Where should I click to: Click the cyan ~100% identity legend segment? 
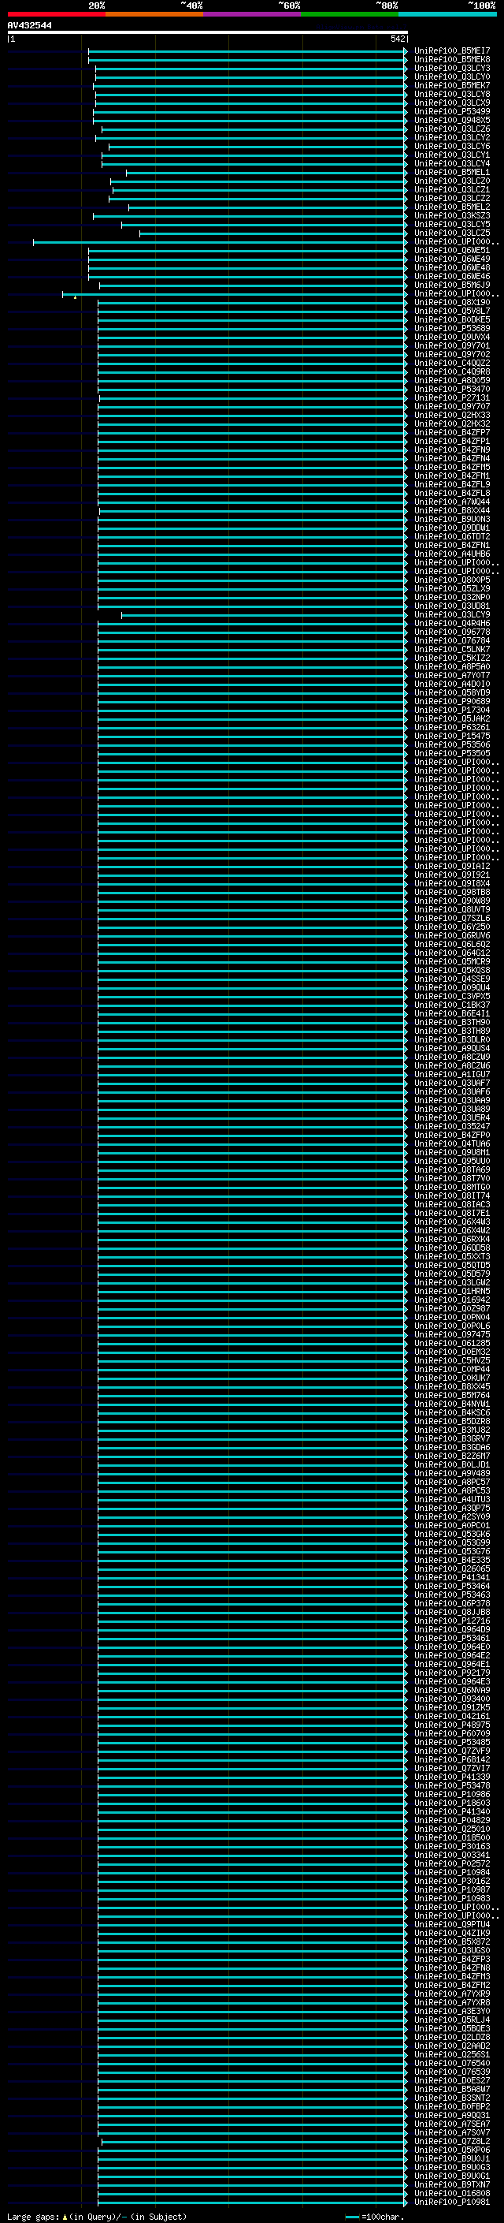(x=448, y=14)
